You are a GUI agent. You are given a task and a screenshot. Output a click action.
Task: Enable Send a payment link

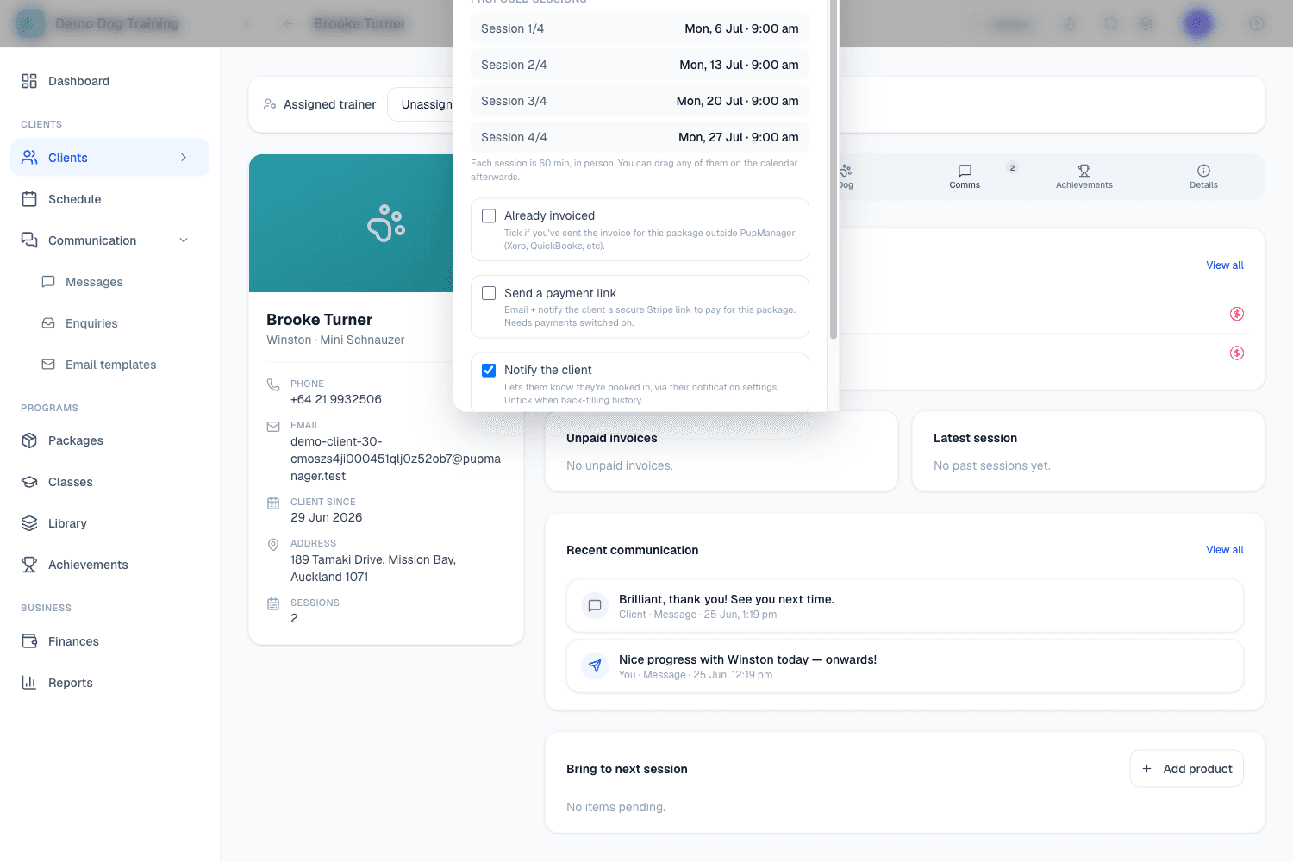pyautogui.click(x=489, y=293)
